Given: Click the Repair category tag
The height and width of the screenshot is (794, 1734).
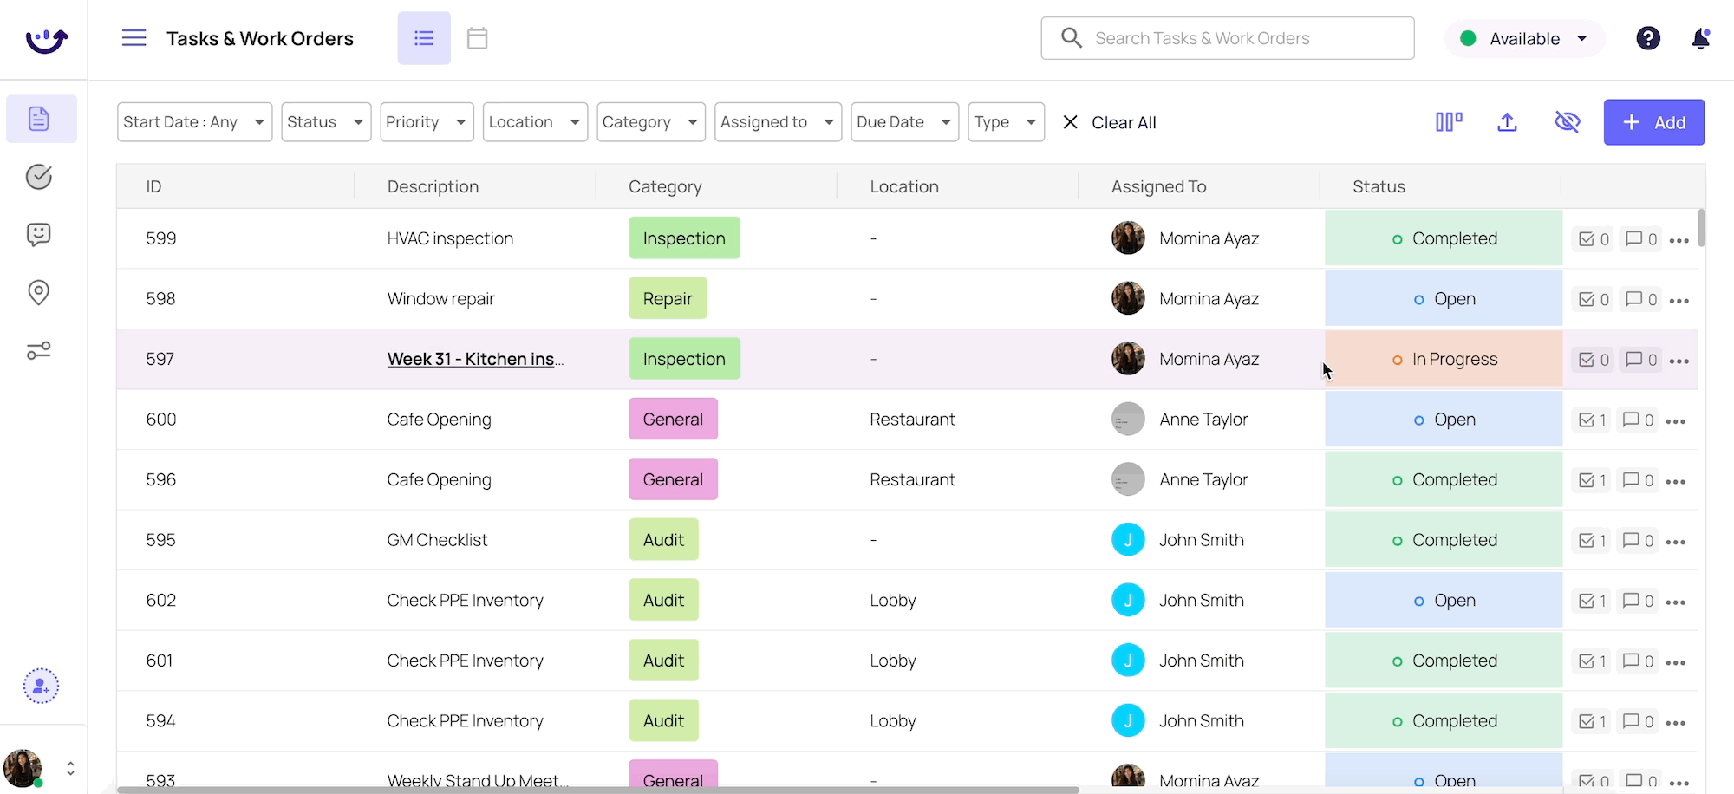Looking at the screenshot, I should tap(668, 299).
